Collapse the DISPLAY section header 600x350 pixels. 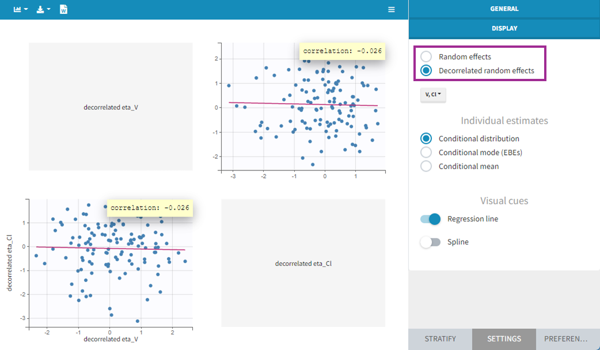coord(504,28)
